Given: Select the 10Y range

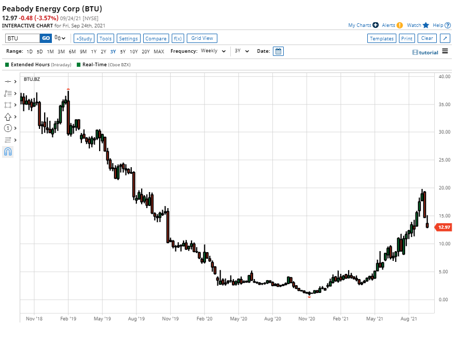Looking at the screenshot, I should click(x=134, y=51).
